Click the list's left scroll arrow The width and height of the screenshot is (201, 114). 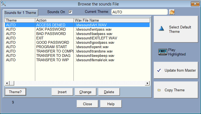click(x=7, y=83)
